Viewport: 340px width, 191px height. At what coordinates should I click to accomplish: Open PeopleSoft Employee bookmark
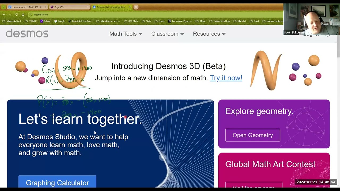click(80, 21)
